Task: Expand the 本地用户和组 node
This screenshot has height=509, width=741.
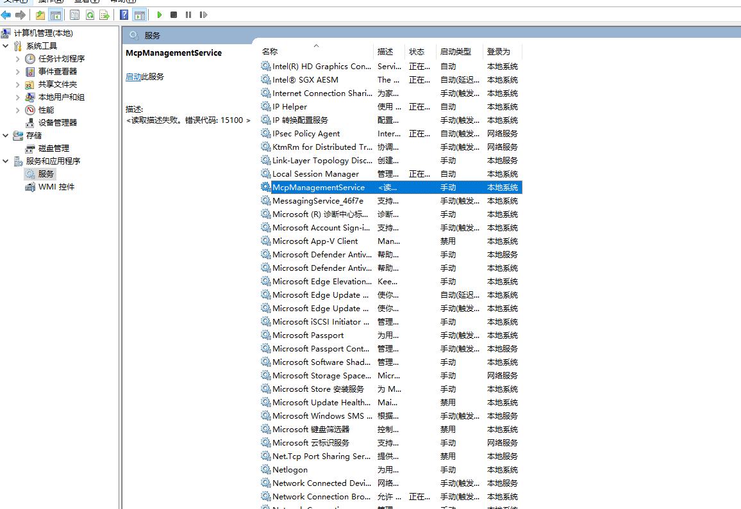Action: (x=17, y=97)
